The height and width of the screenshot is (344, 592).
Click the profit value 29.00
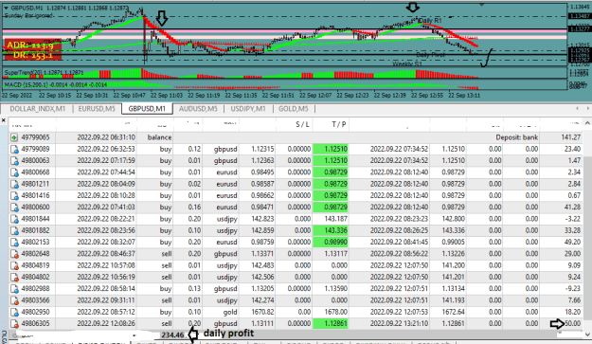572,254
